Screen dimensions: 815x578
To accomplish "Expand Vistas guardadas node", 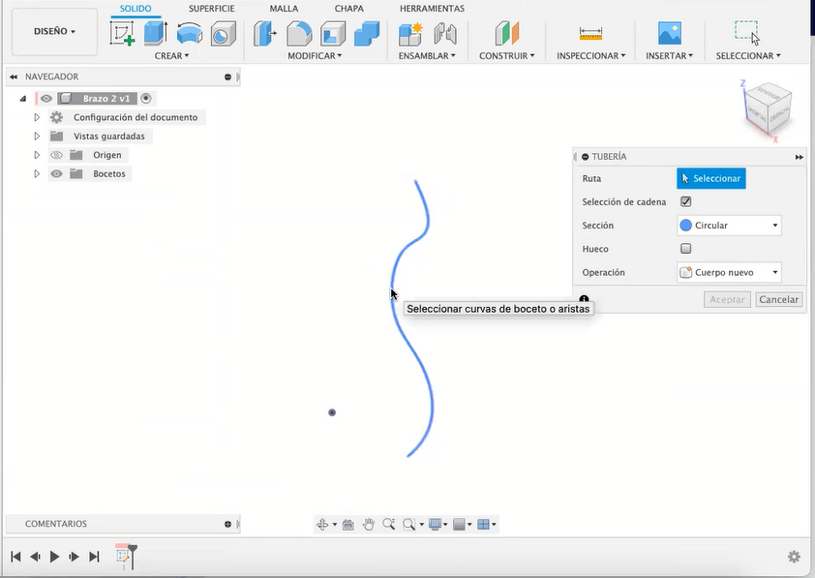I will point(37,137).
